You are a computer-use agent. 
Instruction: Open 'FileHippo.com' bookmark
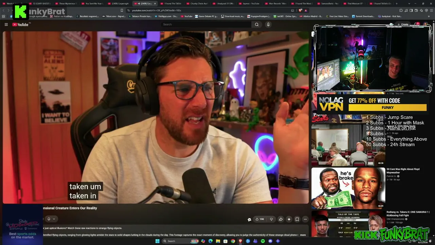click(x=166, y=16)
